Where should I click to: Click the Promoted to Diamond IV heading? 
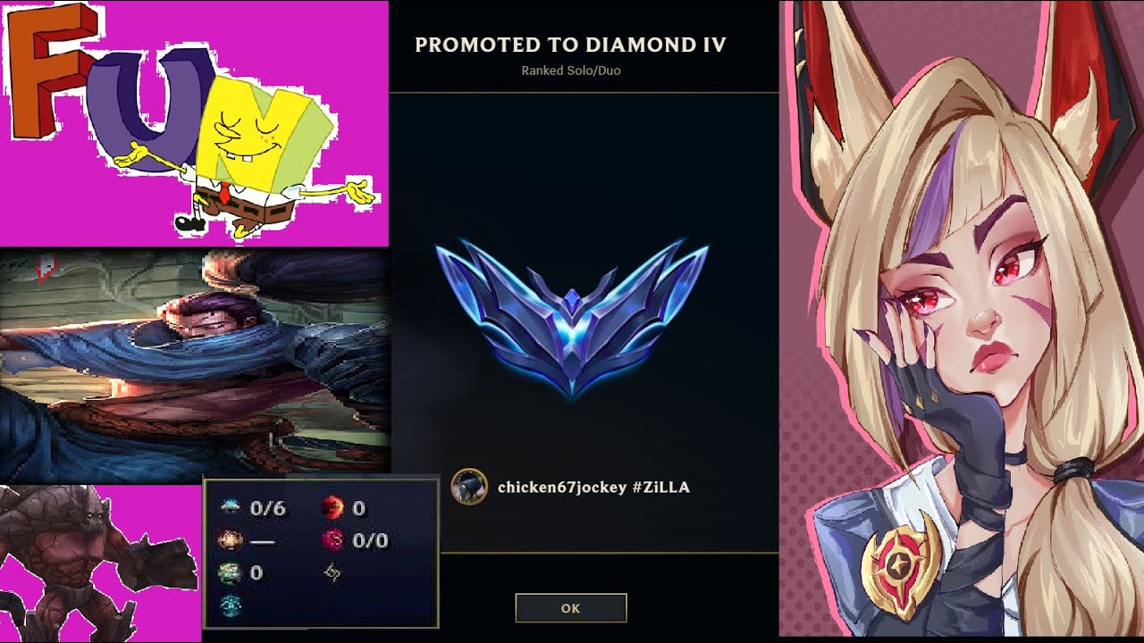(570, 46)
